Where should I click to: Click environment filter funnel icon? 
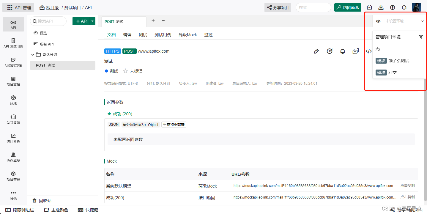[421, 37]
